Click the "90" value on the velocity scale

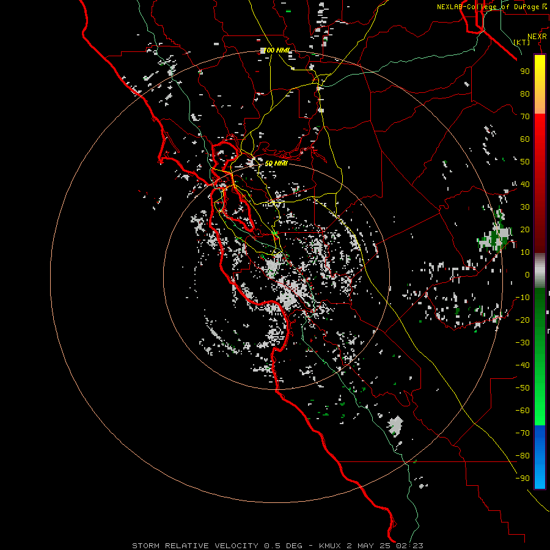coord(525,71)
